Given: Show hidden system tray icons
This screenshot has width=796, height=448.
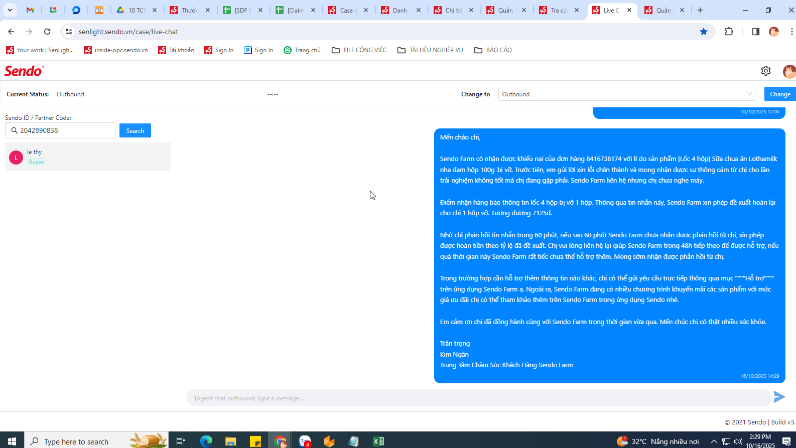Looking at the screenshot, I should (x=714, y=441).
